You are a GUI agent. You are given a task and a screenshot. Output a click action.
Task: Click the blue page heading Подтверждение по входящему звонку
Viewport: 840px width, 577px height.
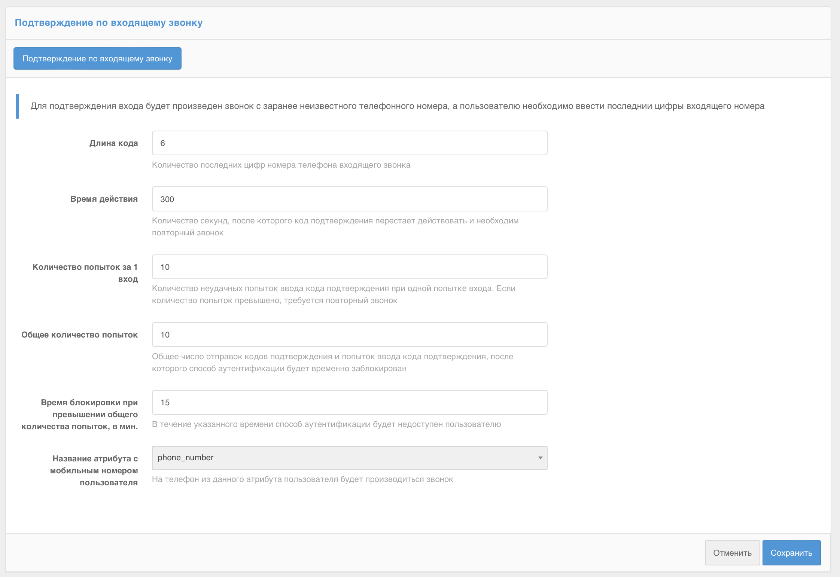(x=109, y=23)
